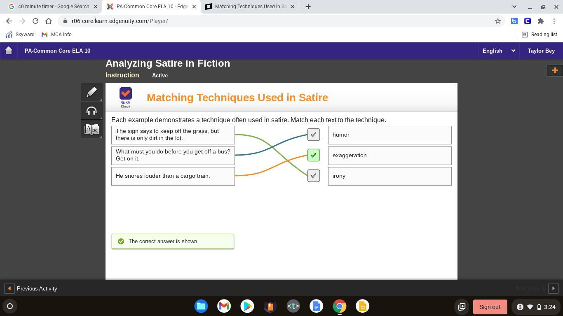The image size is (563, 316).
Task: Open Google Play Store from shelf
Action: [x=247, y=306]
